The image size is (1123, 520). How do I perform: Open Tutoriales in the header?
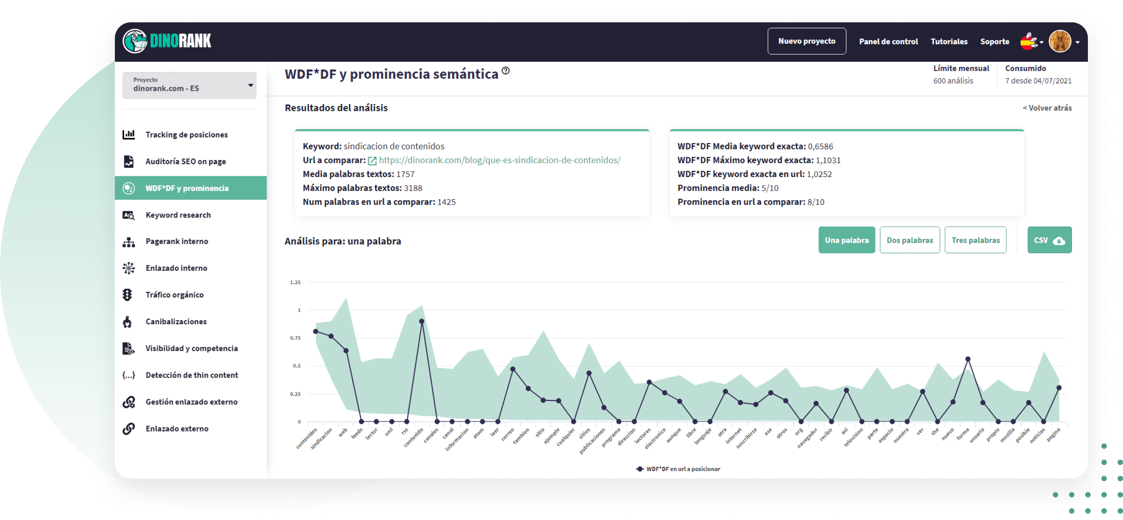(949, 42)
